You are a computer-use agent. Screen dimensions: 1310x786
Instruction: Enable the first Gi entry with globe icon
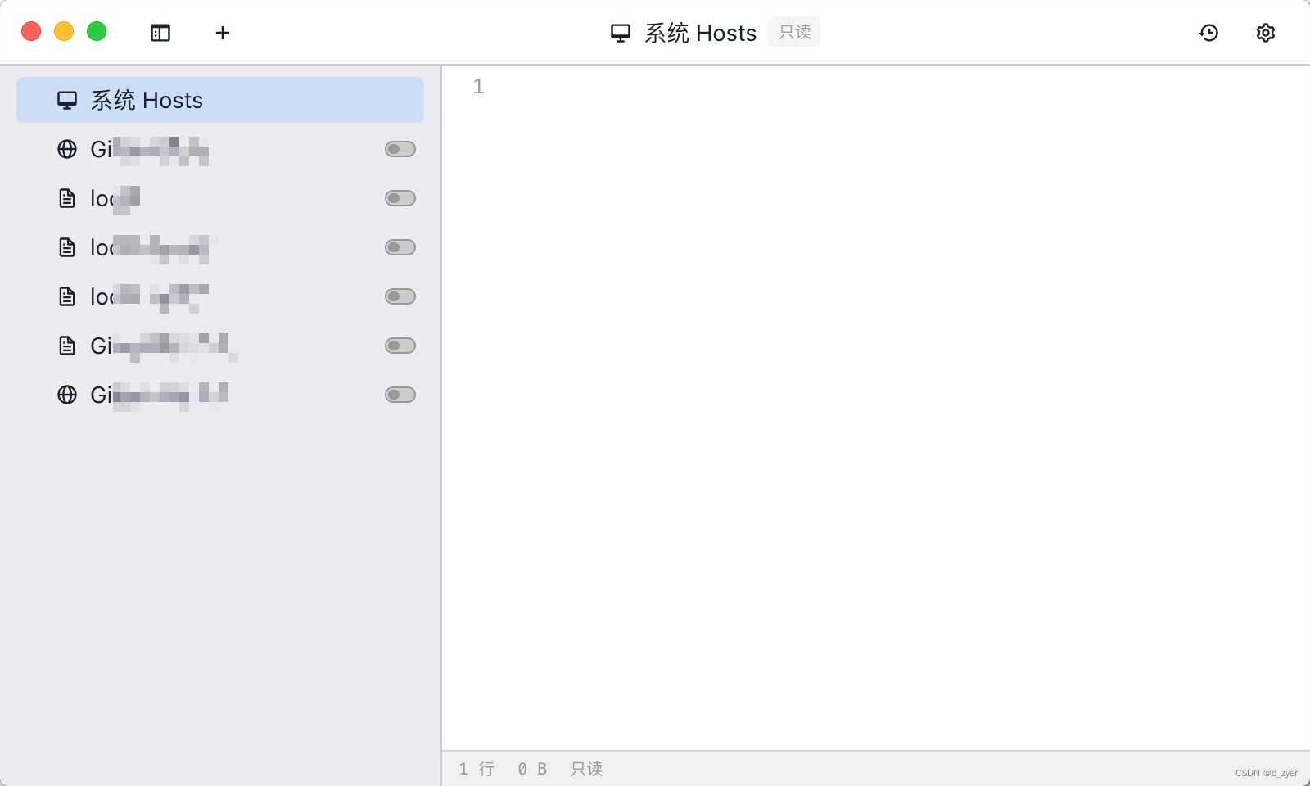pyautogui.click(x=400, y=149)
